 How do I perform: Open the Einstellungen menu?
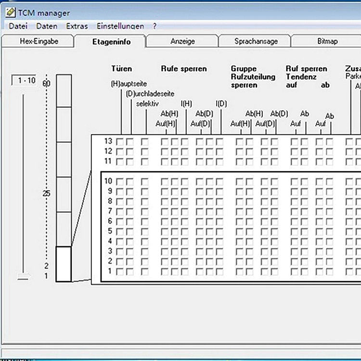pos(120,26)
